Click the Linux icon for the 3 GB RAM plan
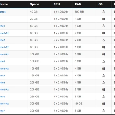Viewport: 115px width, 115px height. pyautogui.click(x=104, y=61)
